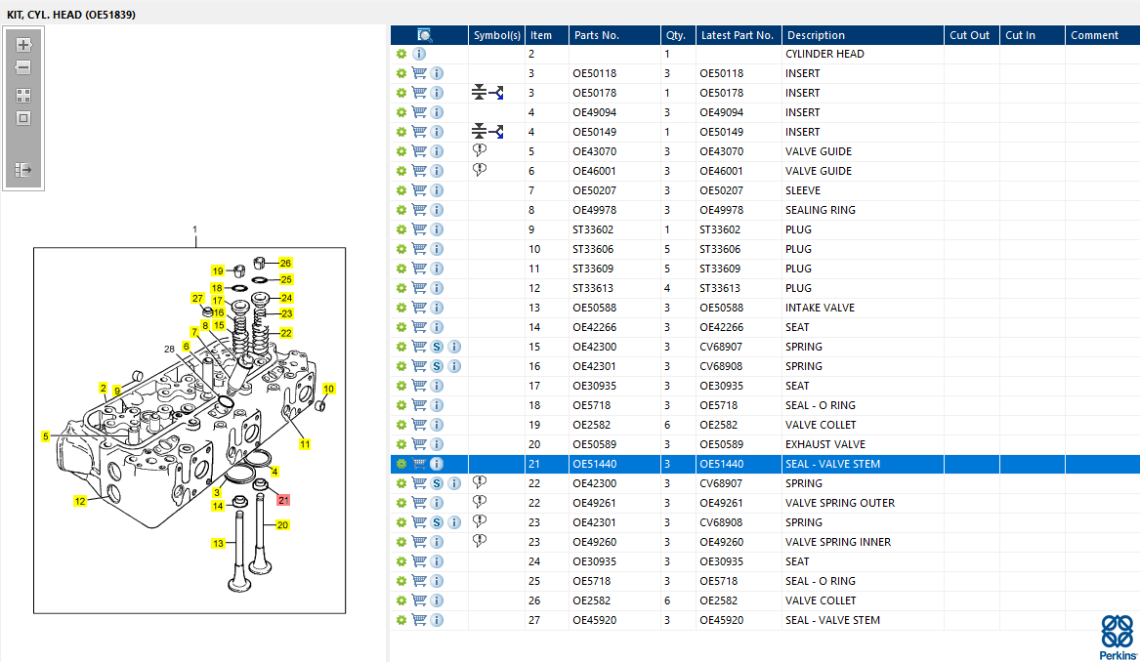Click supersession S icon for OE42300 item 15
The width and height of the screenshot is (1140, 662).
pyautogui.click(x=437, y=347)
